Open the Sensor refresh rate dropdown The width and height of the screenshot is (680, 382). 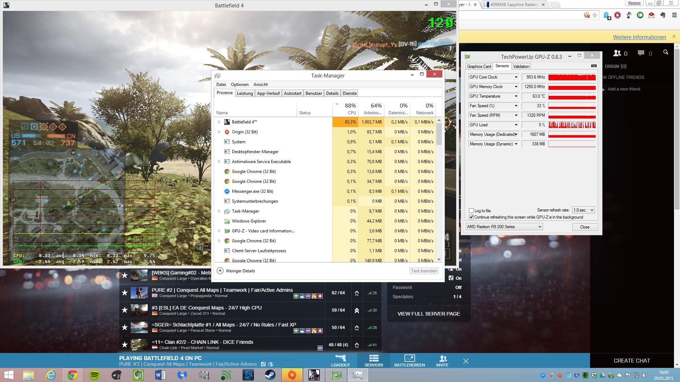[583, 210]
